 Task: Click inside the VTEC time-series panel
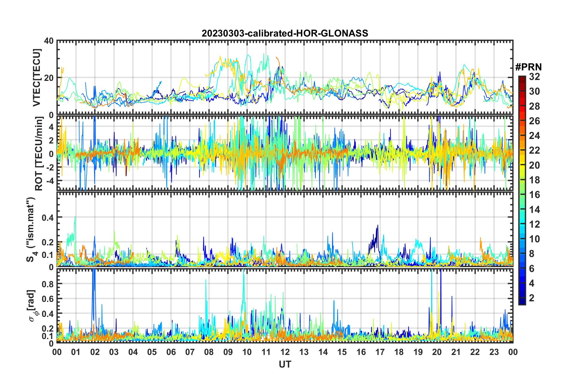285,78
